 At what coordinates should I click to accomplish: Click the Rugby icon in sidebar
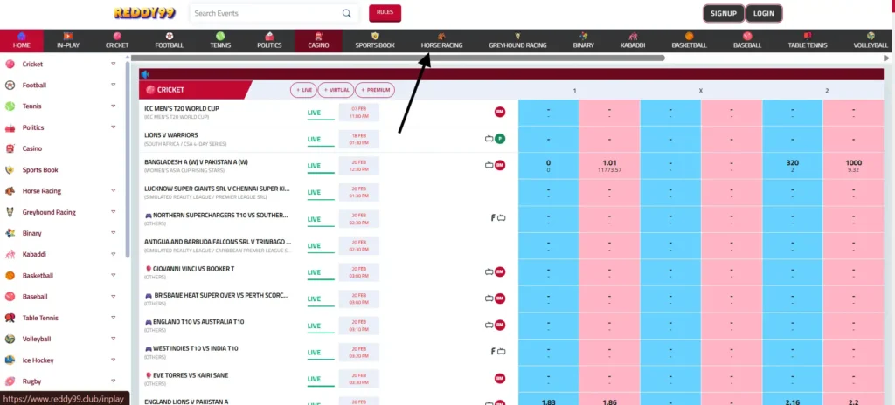pos(10,381)
